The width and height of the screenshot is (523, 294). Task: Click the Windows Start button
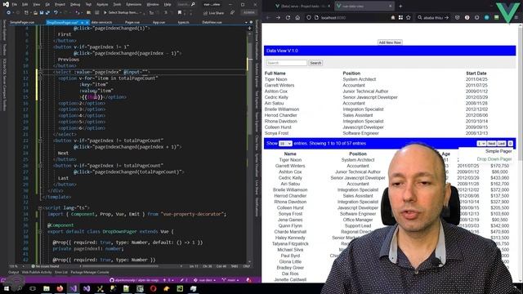(x=6, y=288)
